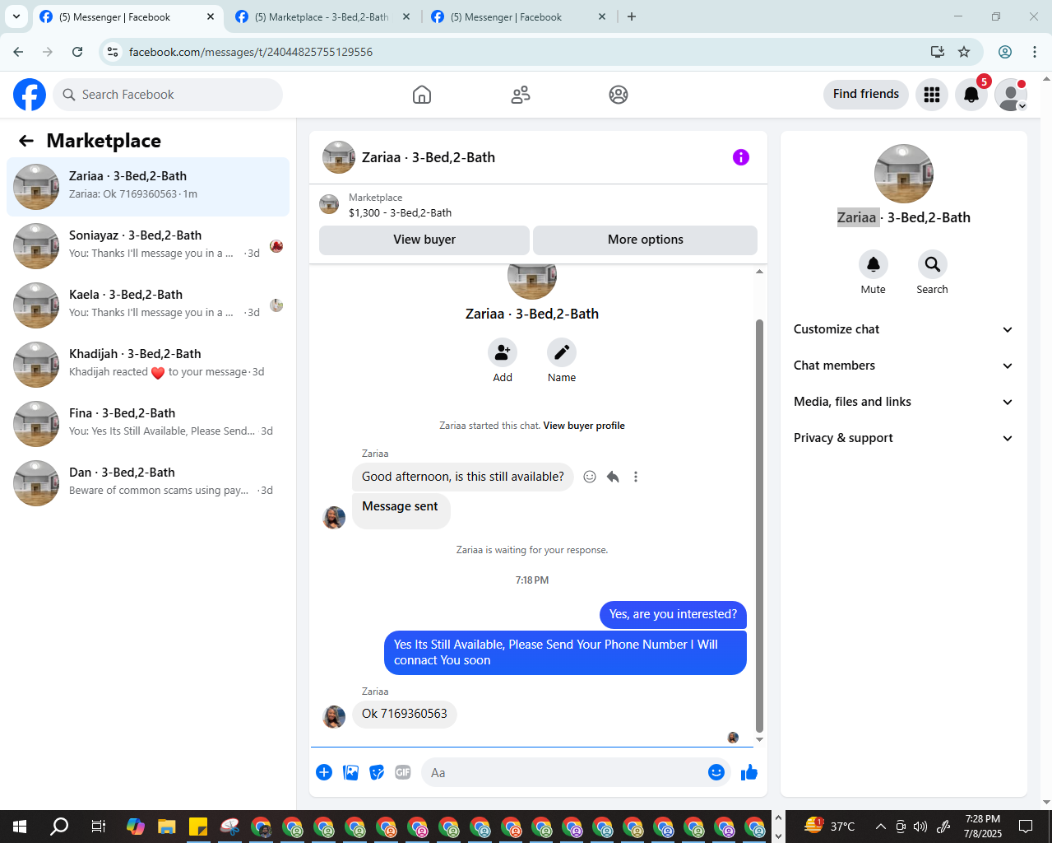Click Zariaa's large profile picture in right panel
Image resolution: width=1052 pixels, height=843 pixels.
[904, 174]
